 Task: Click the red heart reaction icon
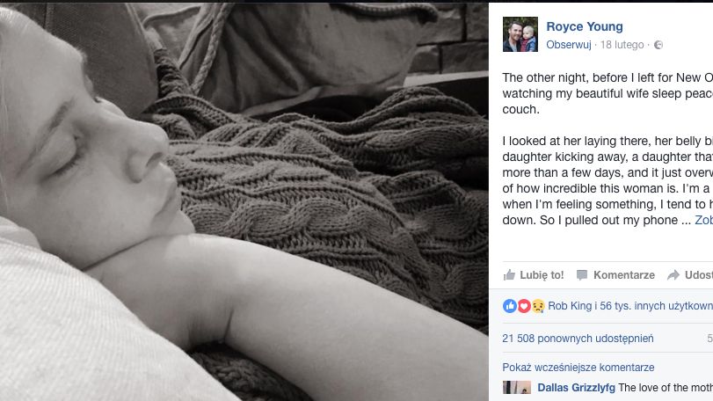point(524,306)
